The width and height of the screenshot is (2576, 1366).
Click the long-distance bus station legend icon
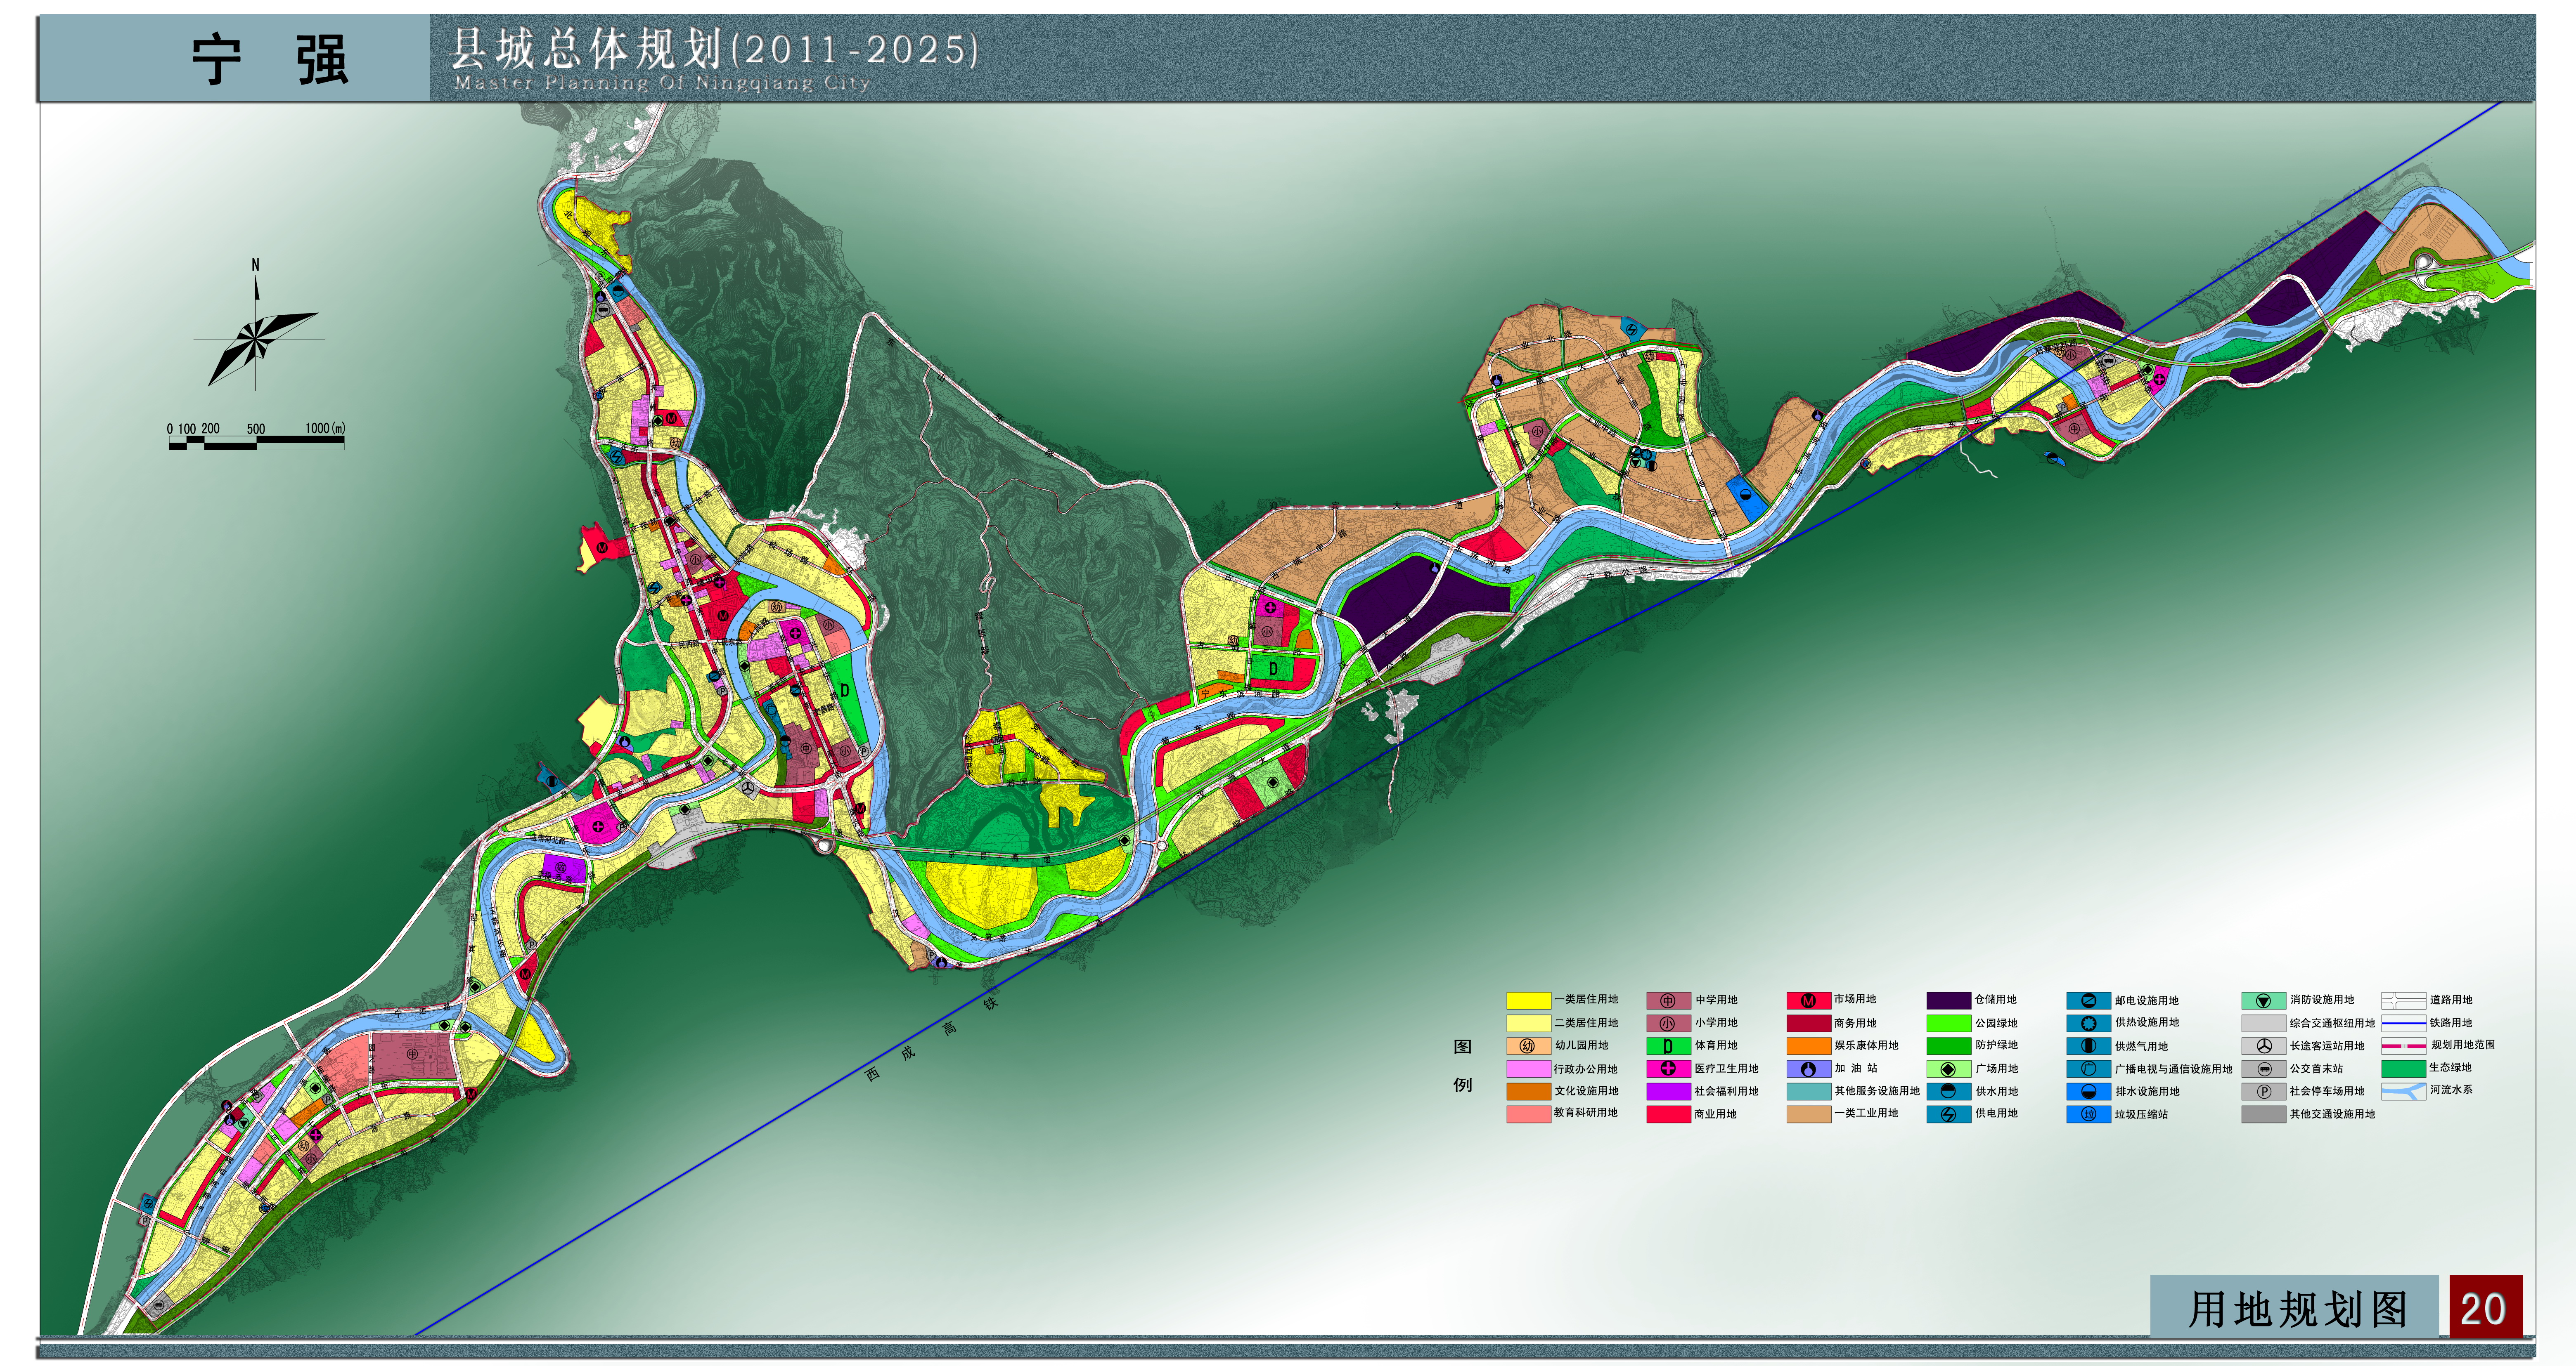click(2263, 1046)
